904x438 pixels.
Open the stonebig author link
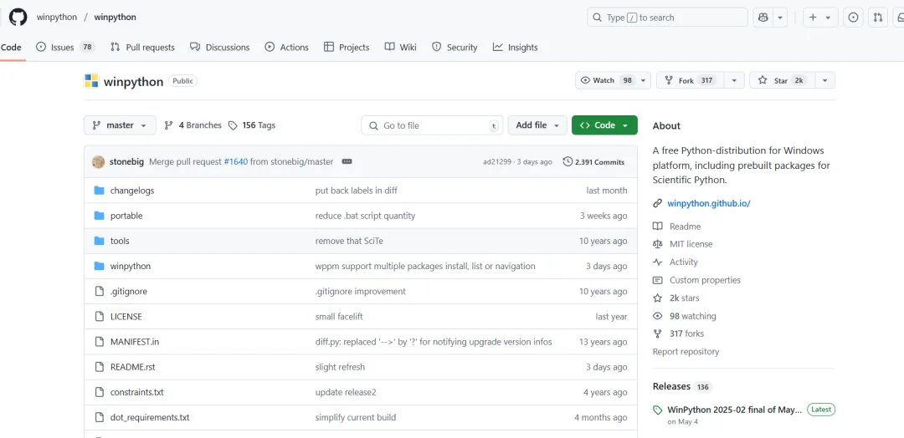[127, 161]
